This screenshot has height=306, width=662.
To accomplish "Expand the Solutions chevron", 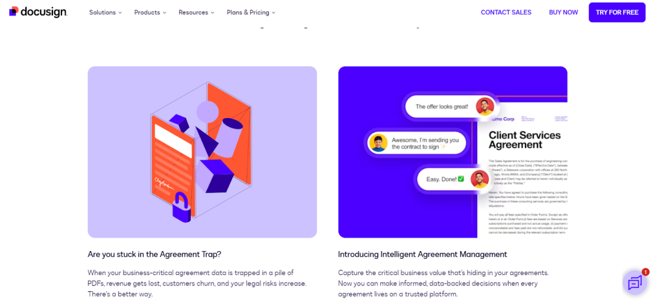I will click(120, 13).
